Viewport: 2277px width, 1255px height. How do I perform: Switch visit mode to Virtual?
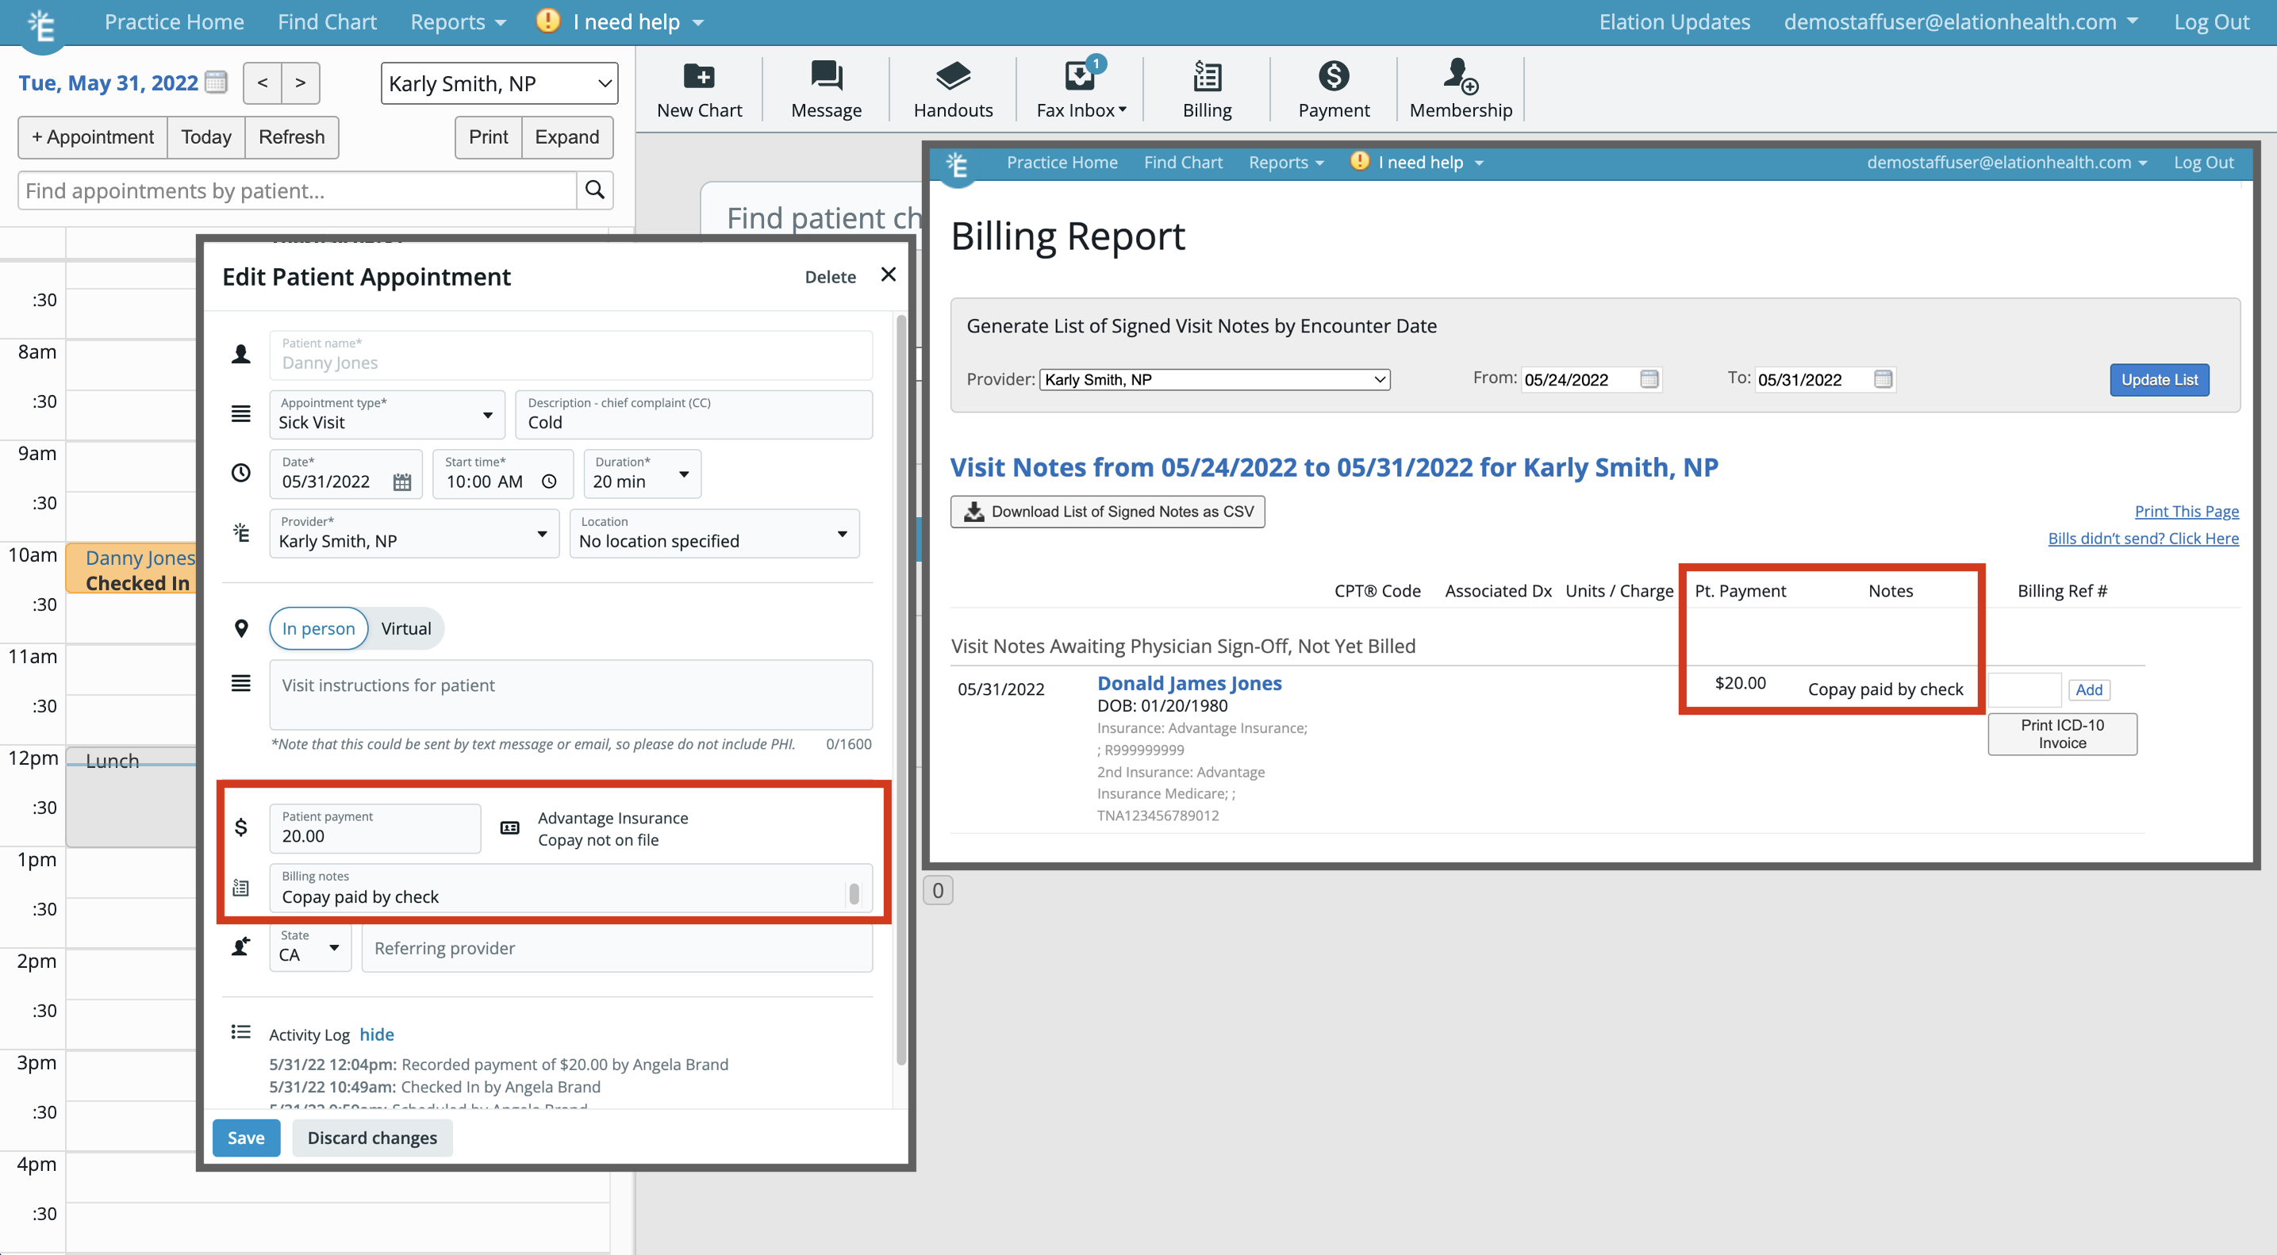[405, 628]
